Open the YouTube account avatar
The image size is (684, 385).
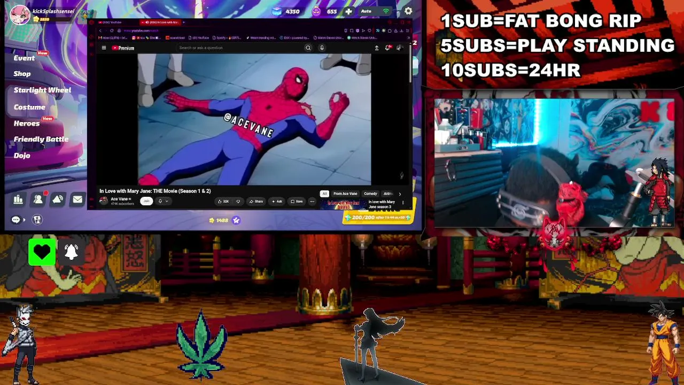[399, 48]
